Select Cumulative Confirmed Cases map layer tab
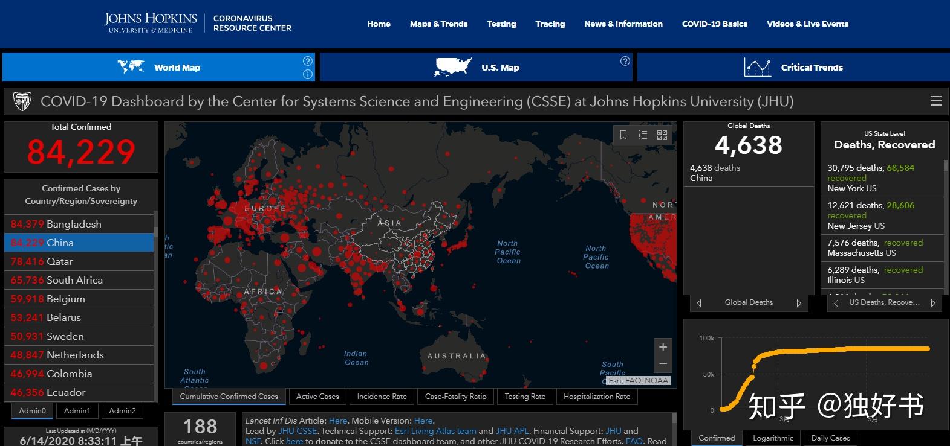Viewport: 950px width, 446px height. (229, 397)
